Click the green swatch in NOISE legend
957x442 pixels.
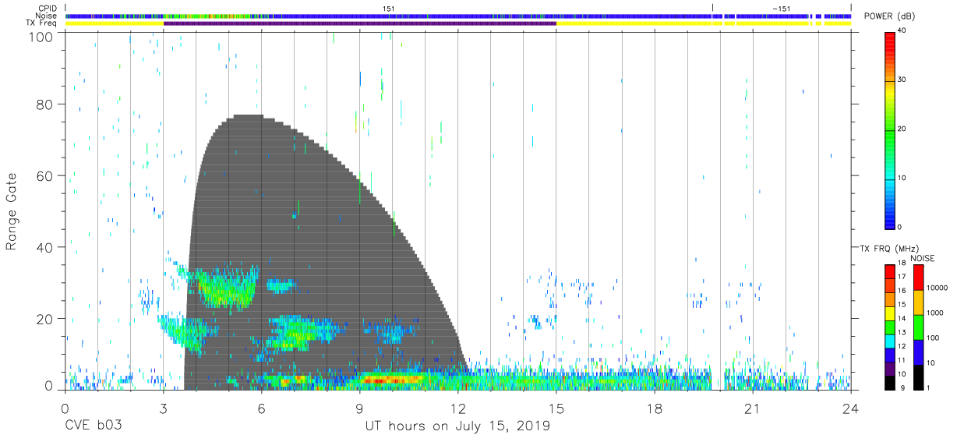coord(918,327)
